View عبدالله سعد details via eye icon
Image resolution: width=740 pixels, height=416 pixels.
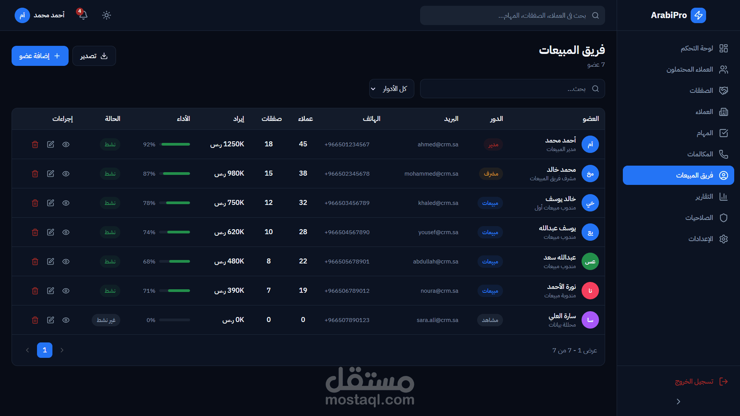66,262
